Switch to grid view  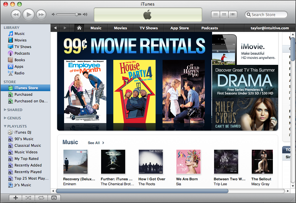[x=224, y=14]
